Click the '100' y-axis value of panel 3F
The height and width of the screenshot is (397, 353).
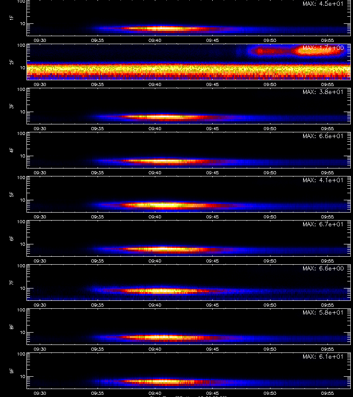click(21, 90)
